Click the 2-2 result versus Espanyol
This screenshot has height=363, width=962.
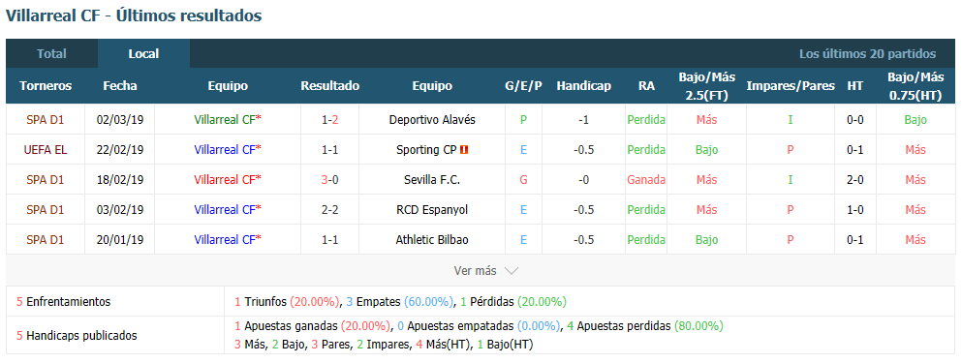coord(329,210)
